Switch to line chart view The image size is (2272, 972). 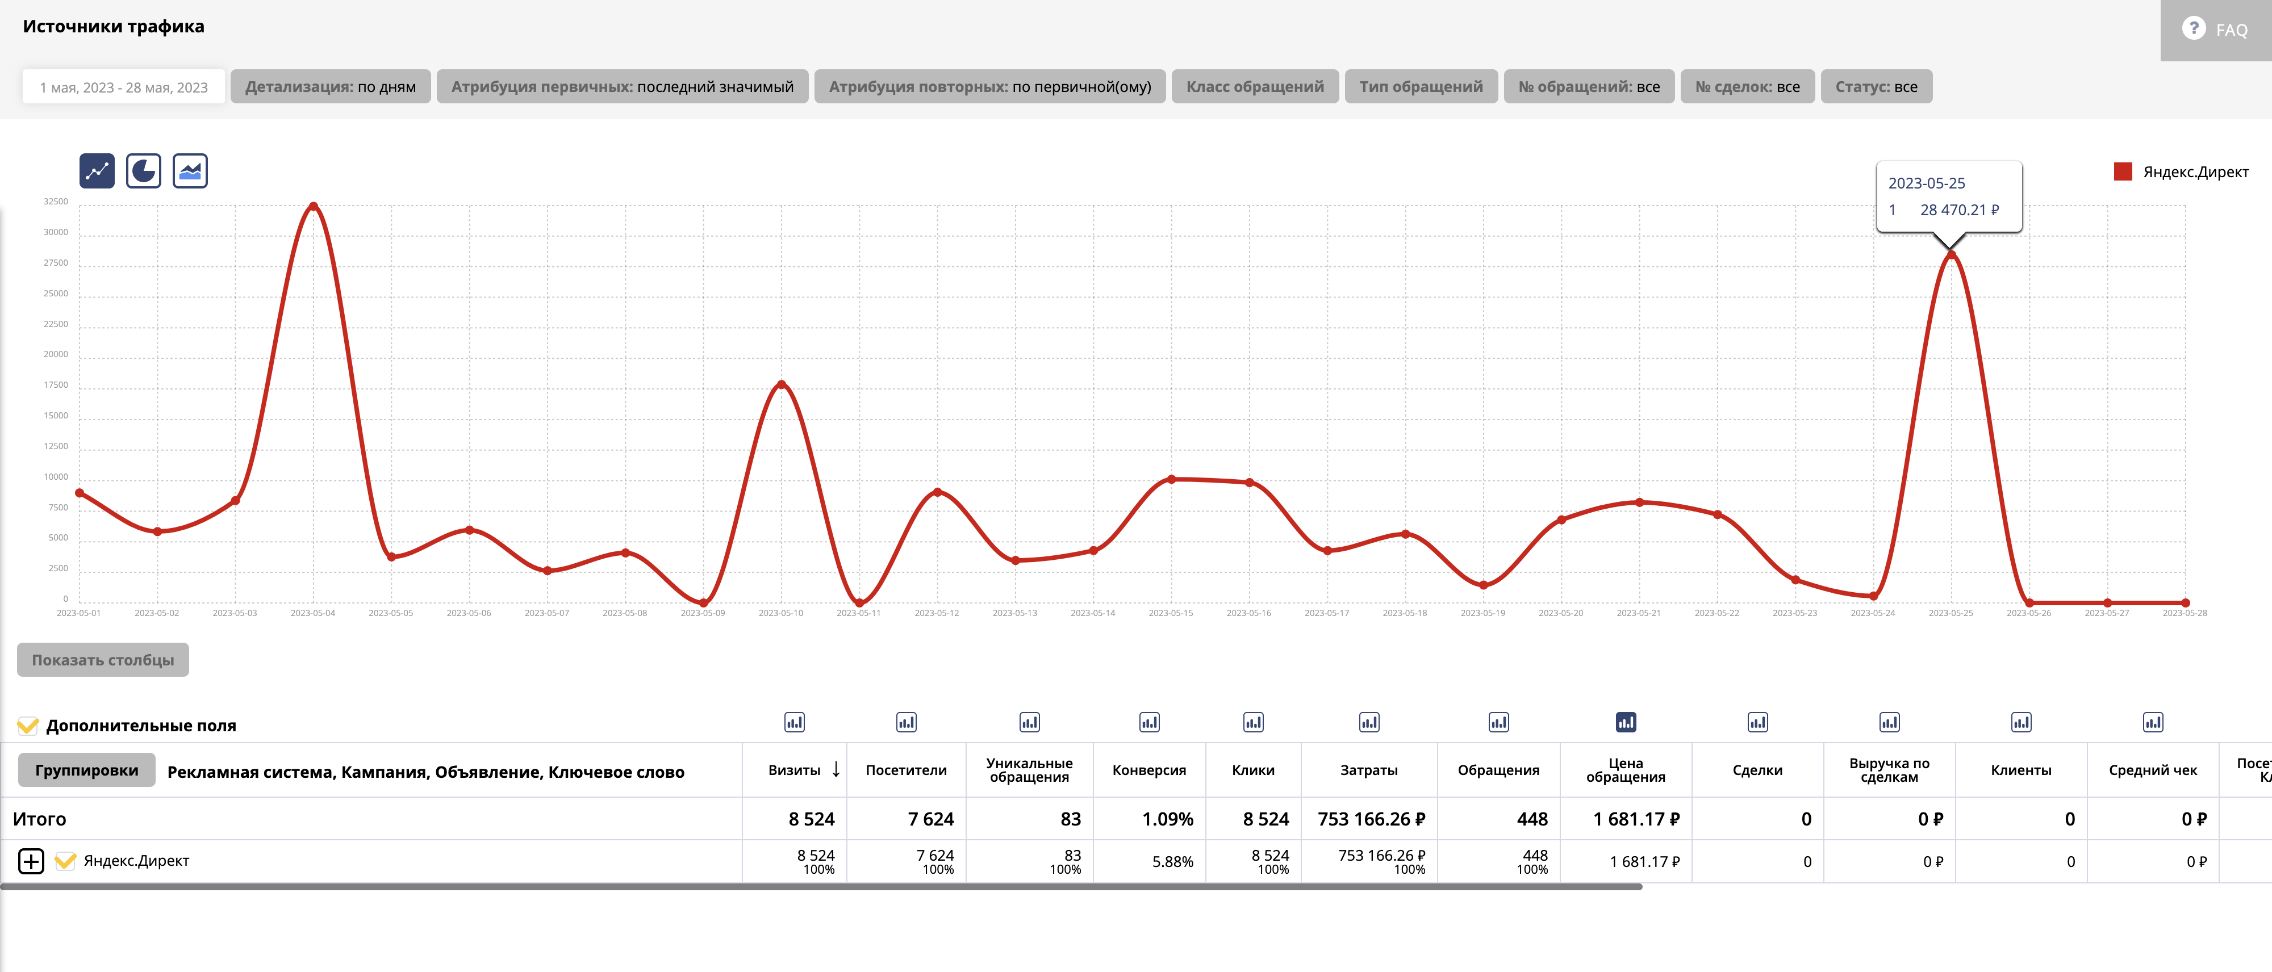coord(97,171)
